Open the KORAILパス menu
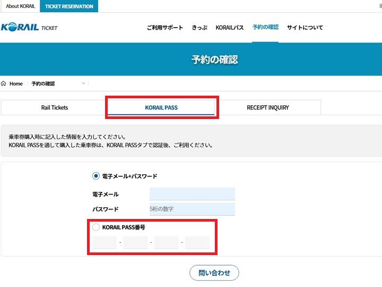Image resolution: width=382 pixels, height=287 pixels. point(230,28)
